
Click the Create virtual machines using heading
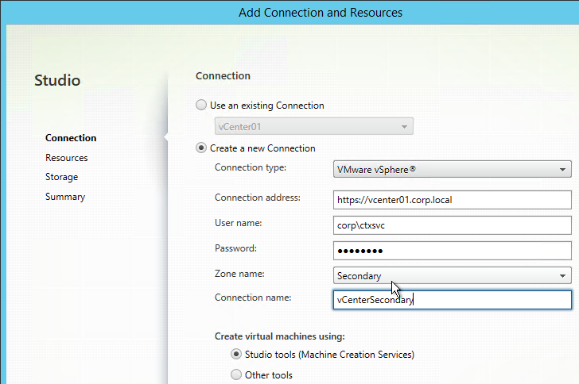pos(279,336)
